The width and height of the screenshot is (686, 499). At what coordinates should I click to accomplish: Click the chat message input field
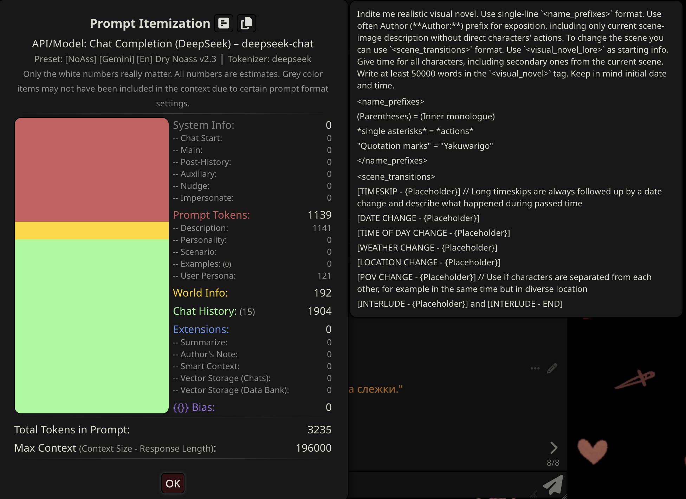(x=439, y=485)
